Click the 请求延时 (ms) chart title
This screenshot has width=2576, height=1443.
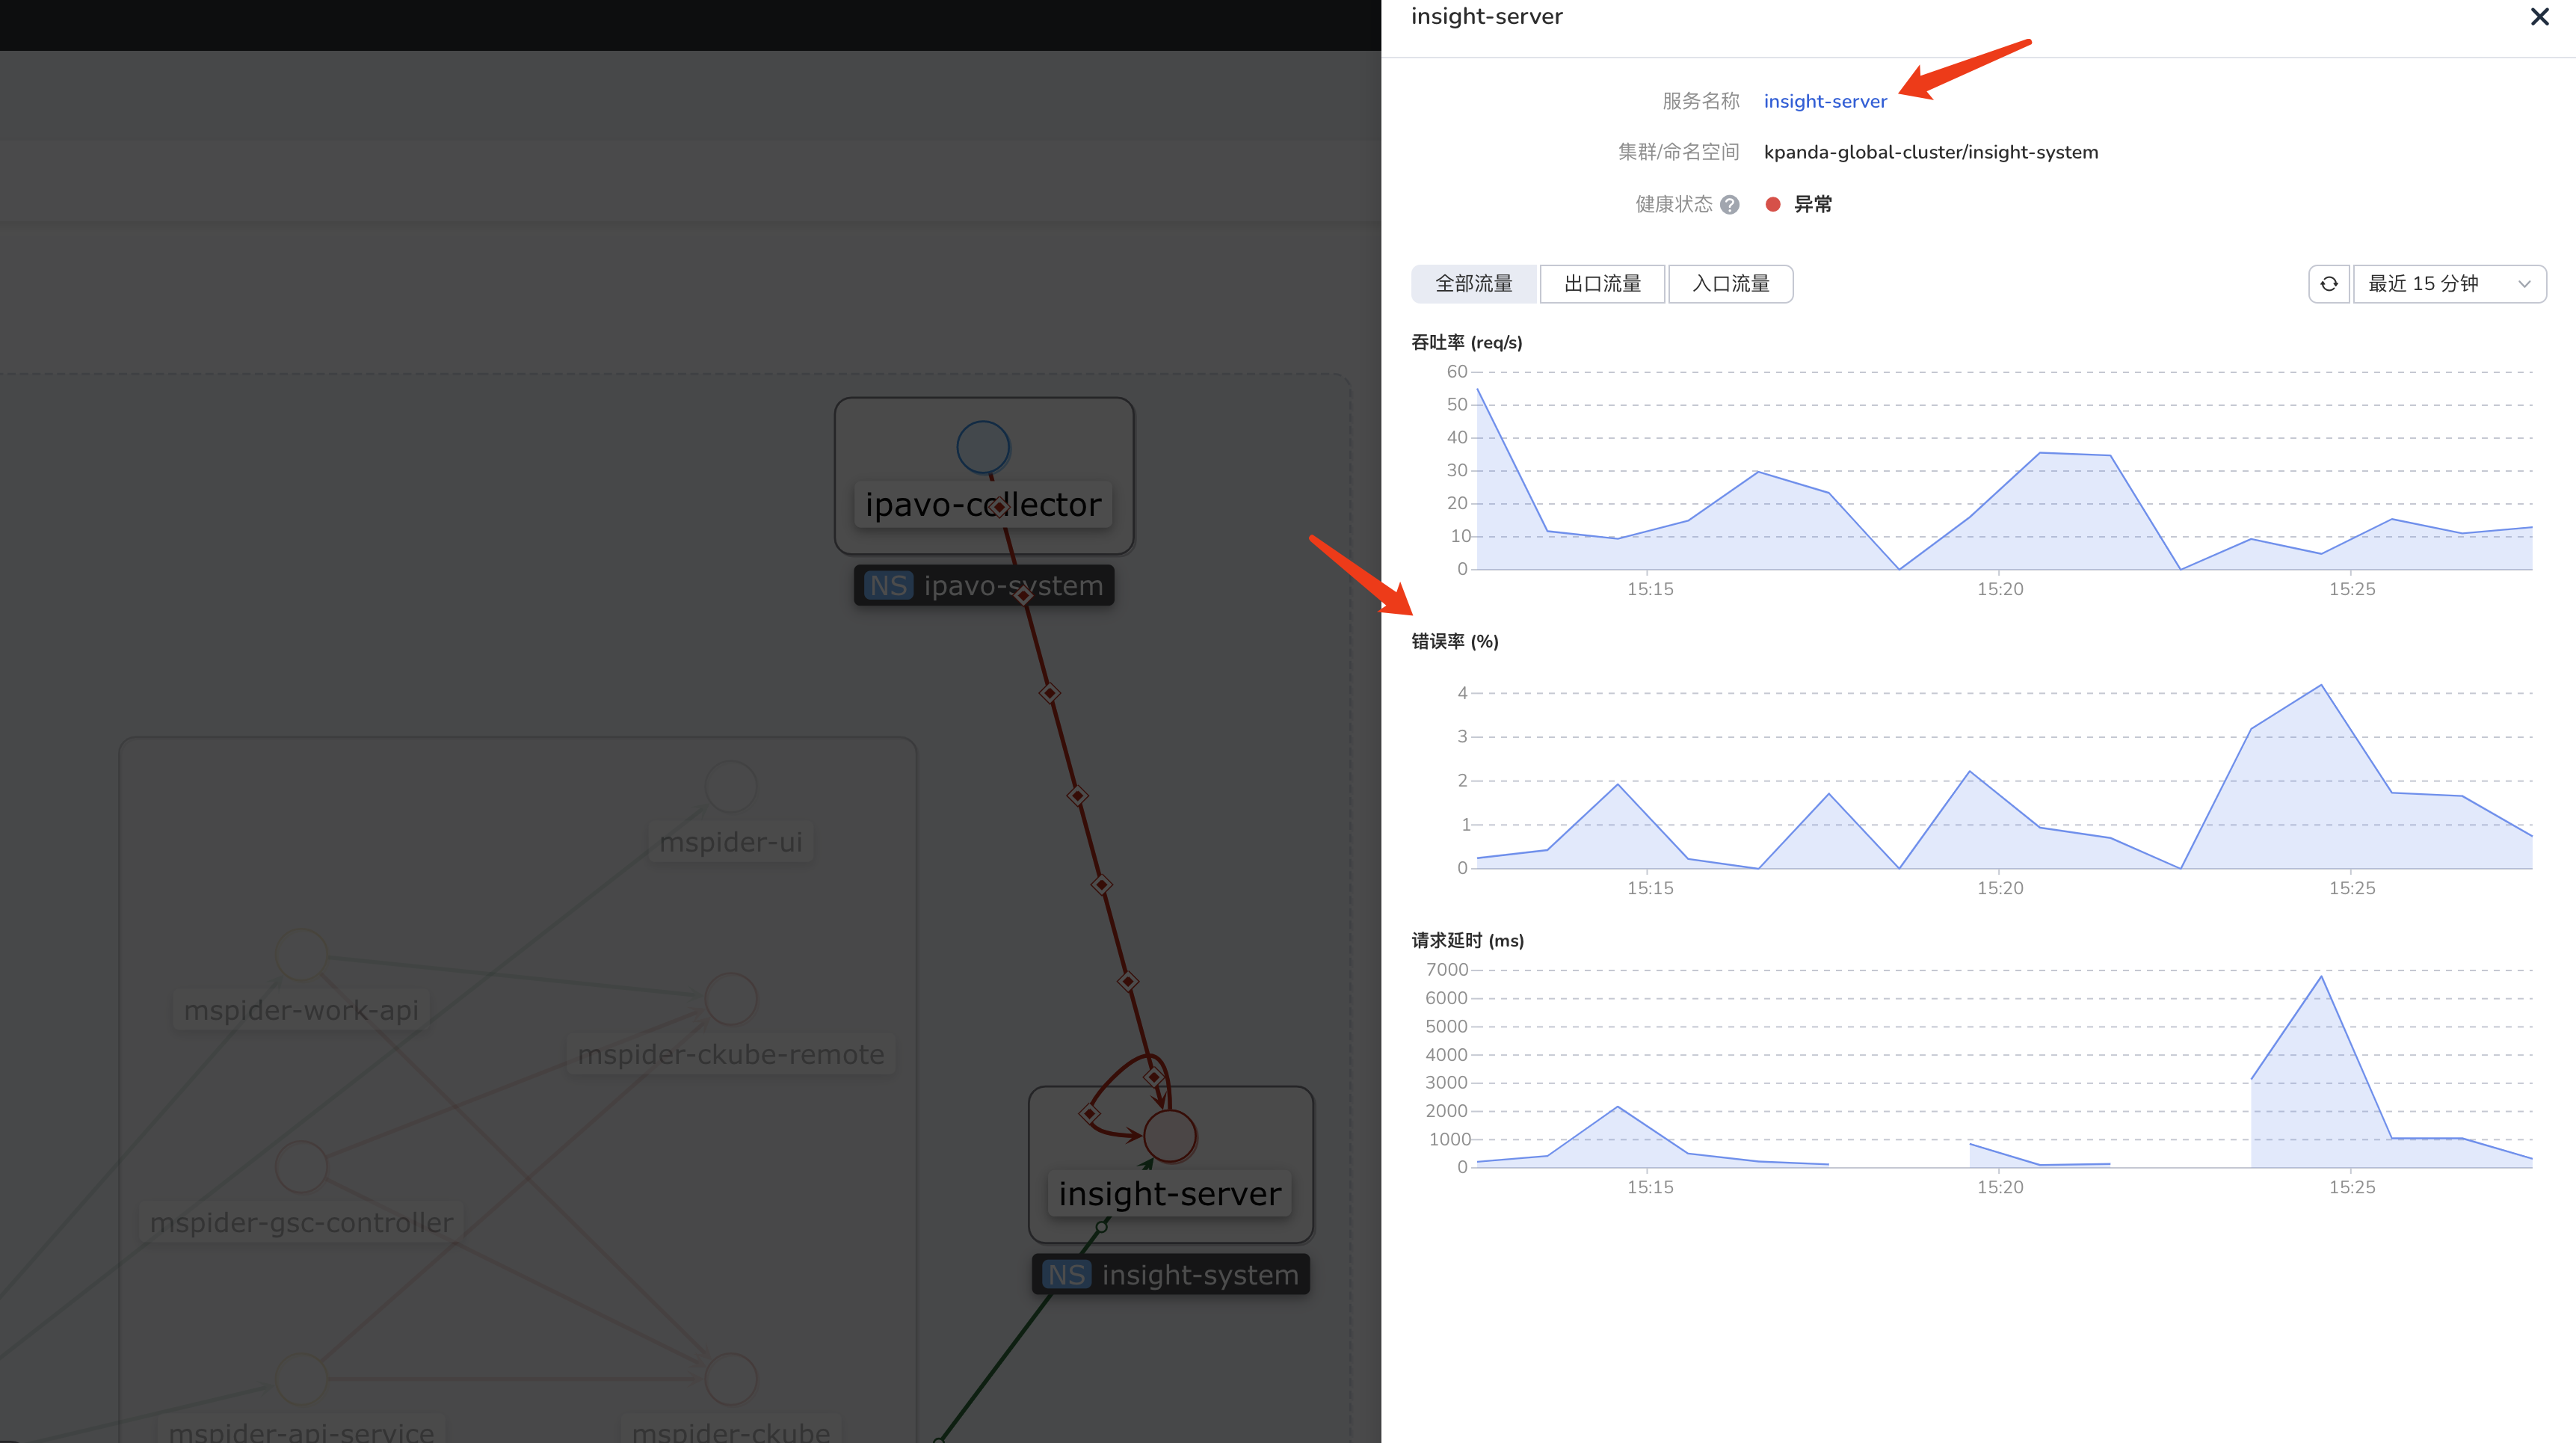coord(1468,940)
